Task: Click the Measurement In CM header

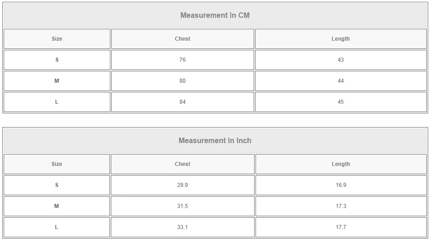Action: click(215, 16)
